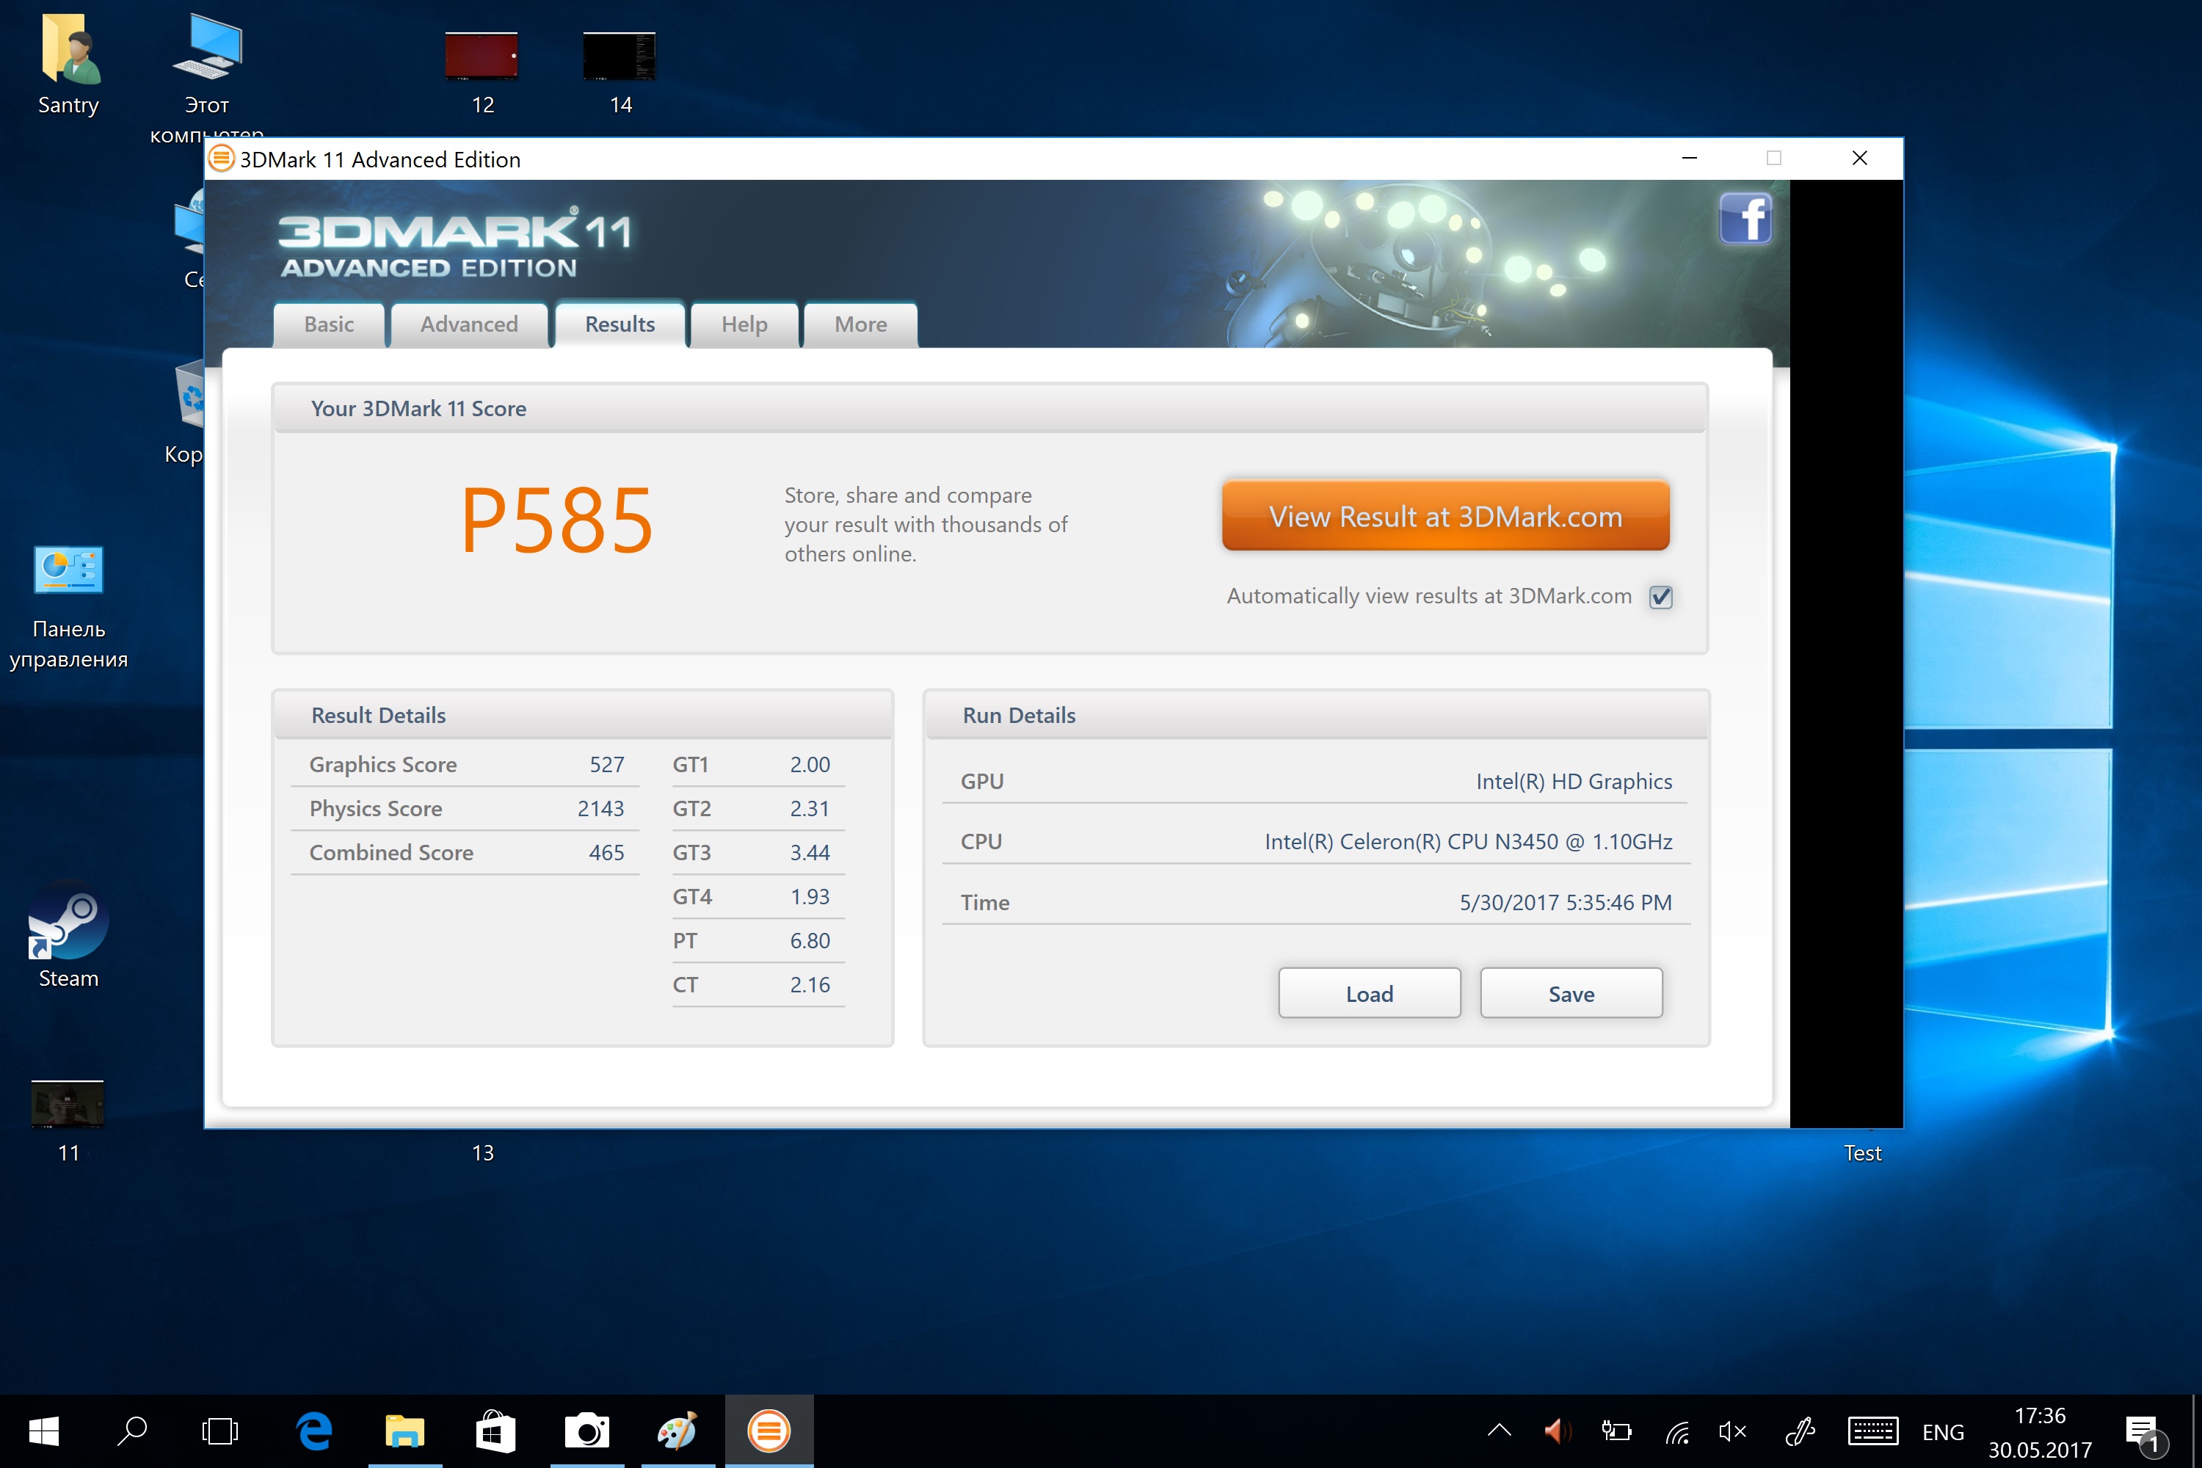Click the Celeron N3450 CPU value
Screen dimensions: 2202x1468
[1468, 842]
